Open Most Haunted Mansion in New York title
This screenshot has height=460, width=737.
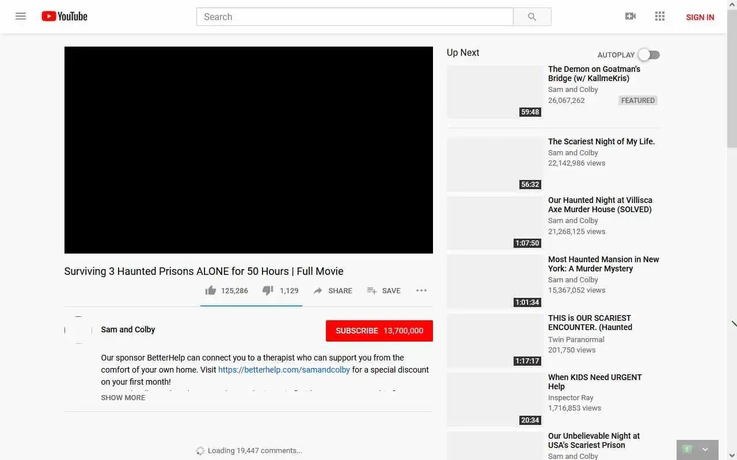click(603, 264)
